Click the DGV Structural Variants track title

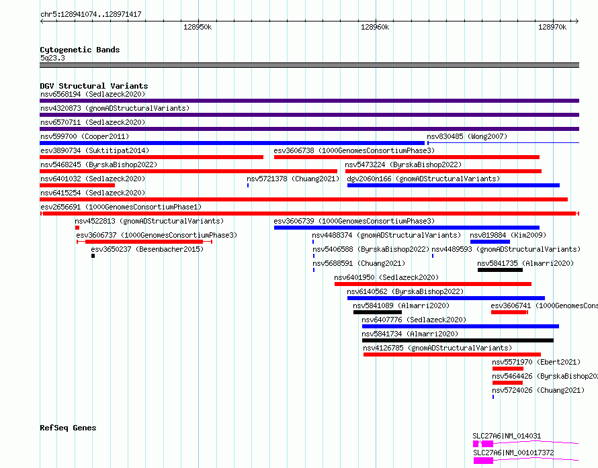tap(94, 86)
